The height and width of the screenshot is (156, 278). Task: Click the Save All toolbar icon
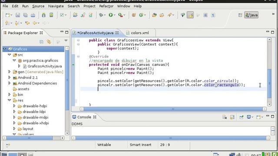coord(25,15)
